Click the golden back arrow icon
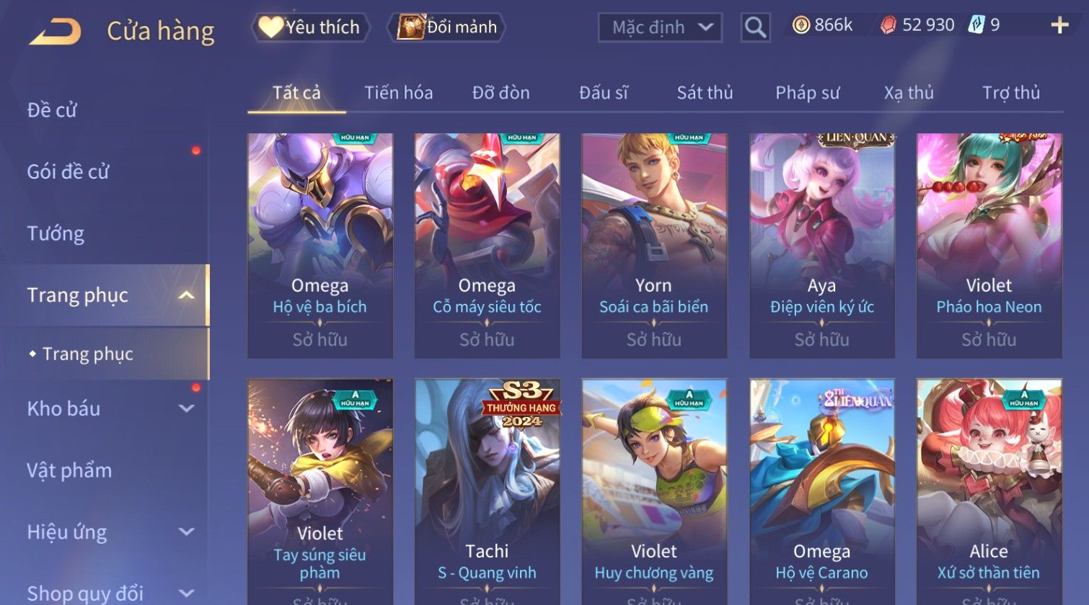This screenshot has height=605, width=1089. tap(55, 32)
